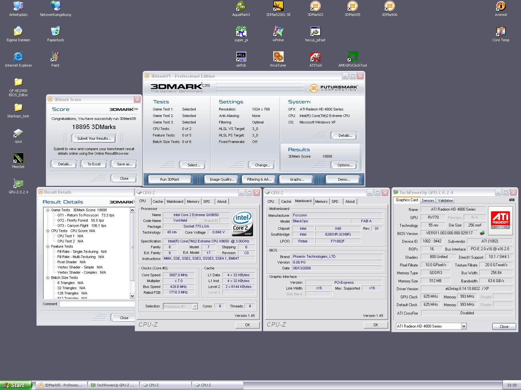
Task: Open the Core Temp desktop icon
Action: pos(501,34)
